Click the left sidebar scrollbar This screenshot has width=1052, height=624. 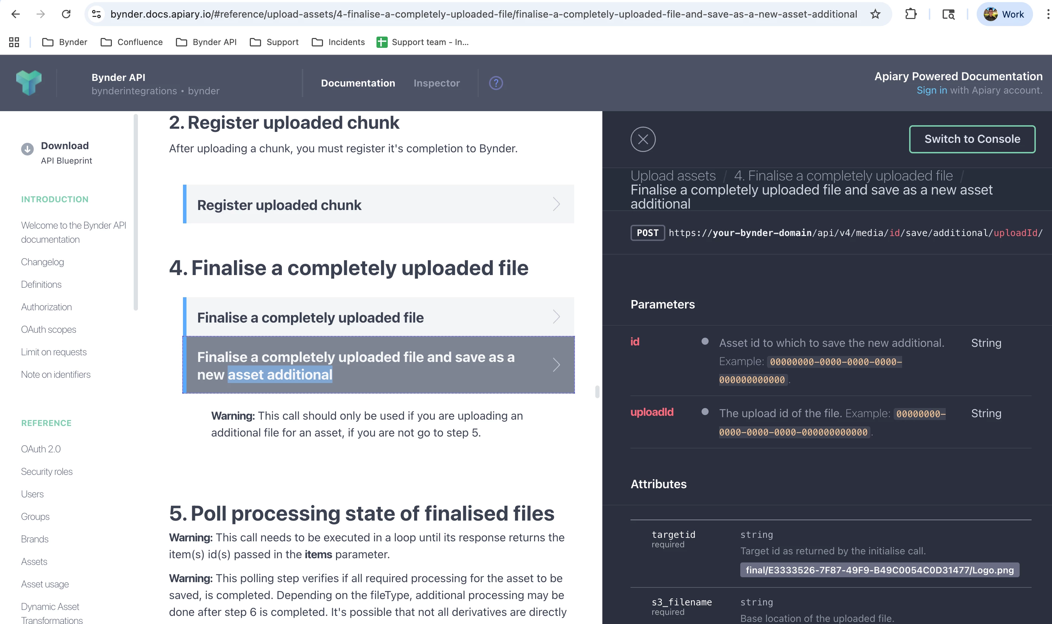(x=135, y=212)
